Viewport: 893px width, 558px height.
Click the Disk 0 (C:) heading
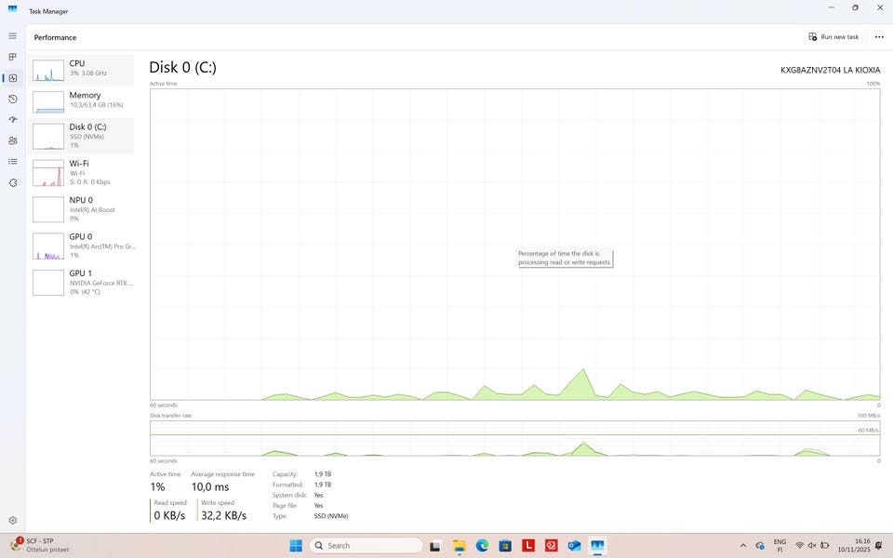pyautogui.click(x=183, y=67)
